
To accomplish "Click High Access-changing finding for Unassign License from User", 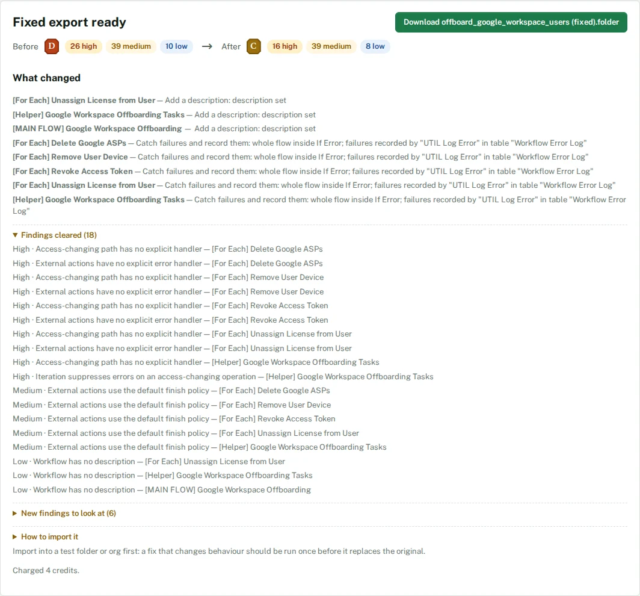I will pos(182,334).
